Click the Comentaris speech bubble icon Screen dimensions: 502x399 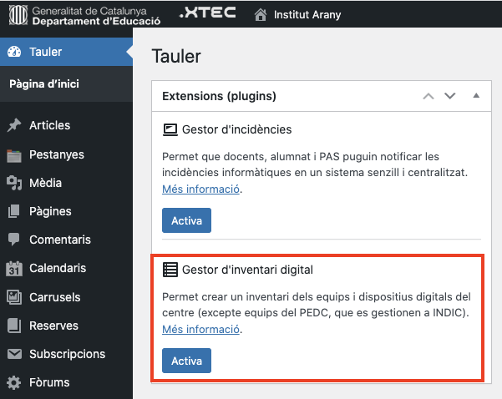point(14,240)
